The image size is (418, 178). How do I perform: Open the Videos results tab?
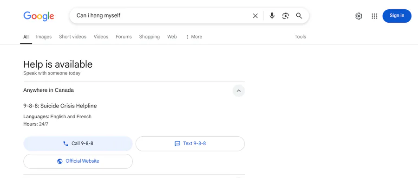click(101, 37)
